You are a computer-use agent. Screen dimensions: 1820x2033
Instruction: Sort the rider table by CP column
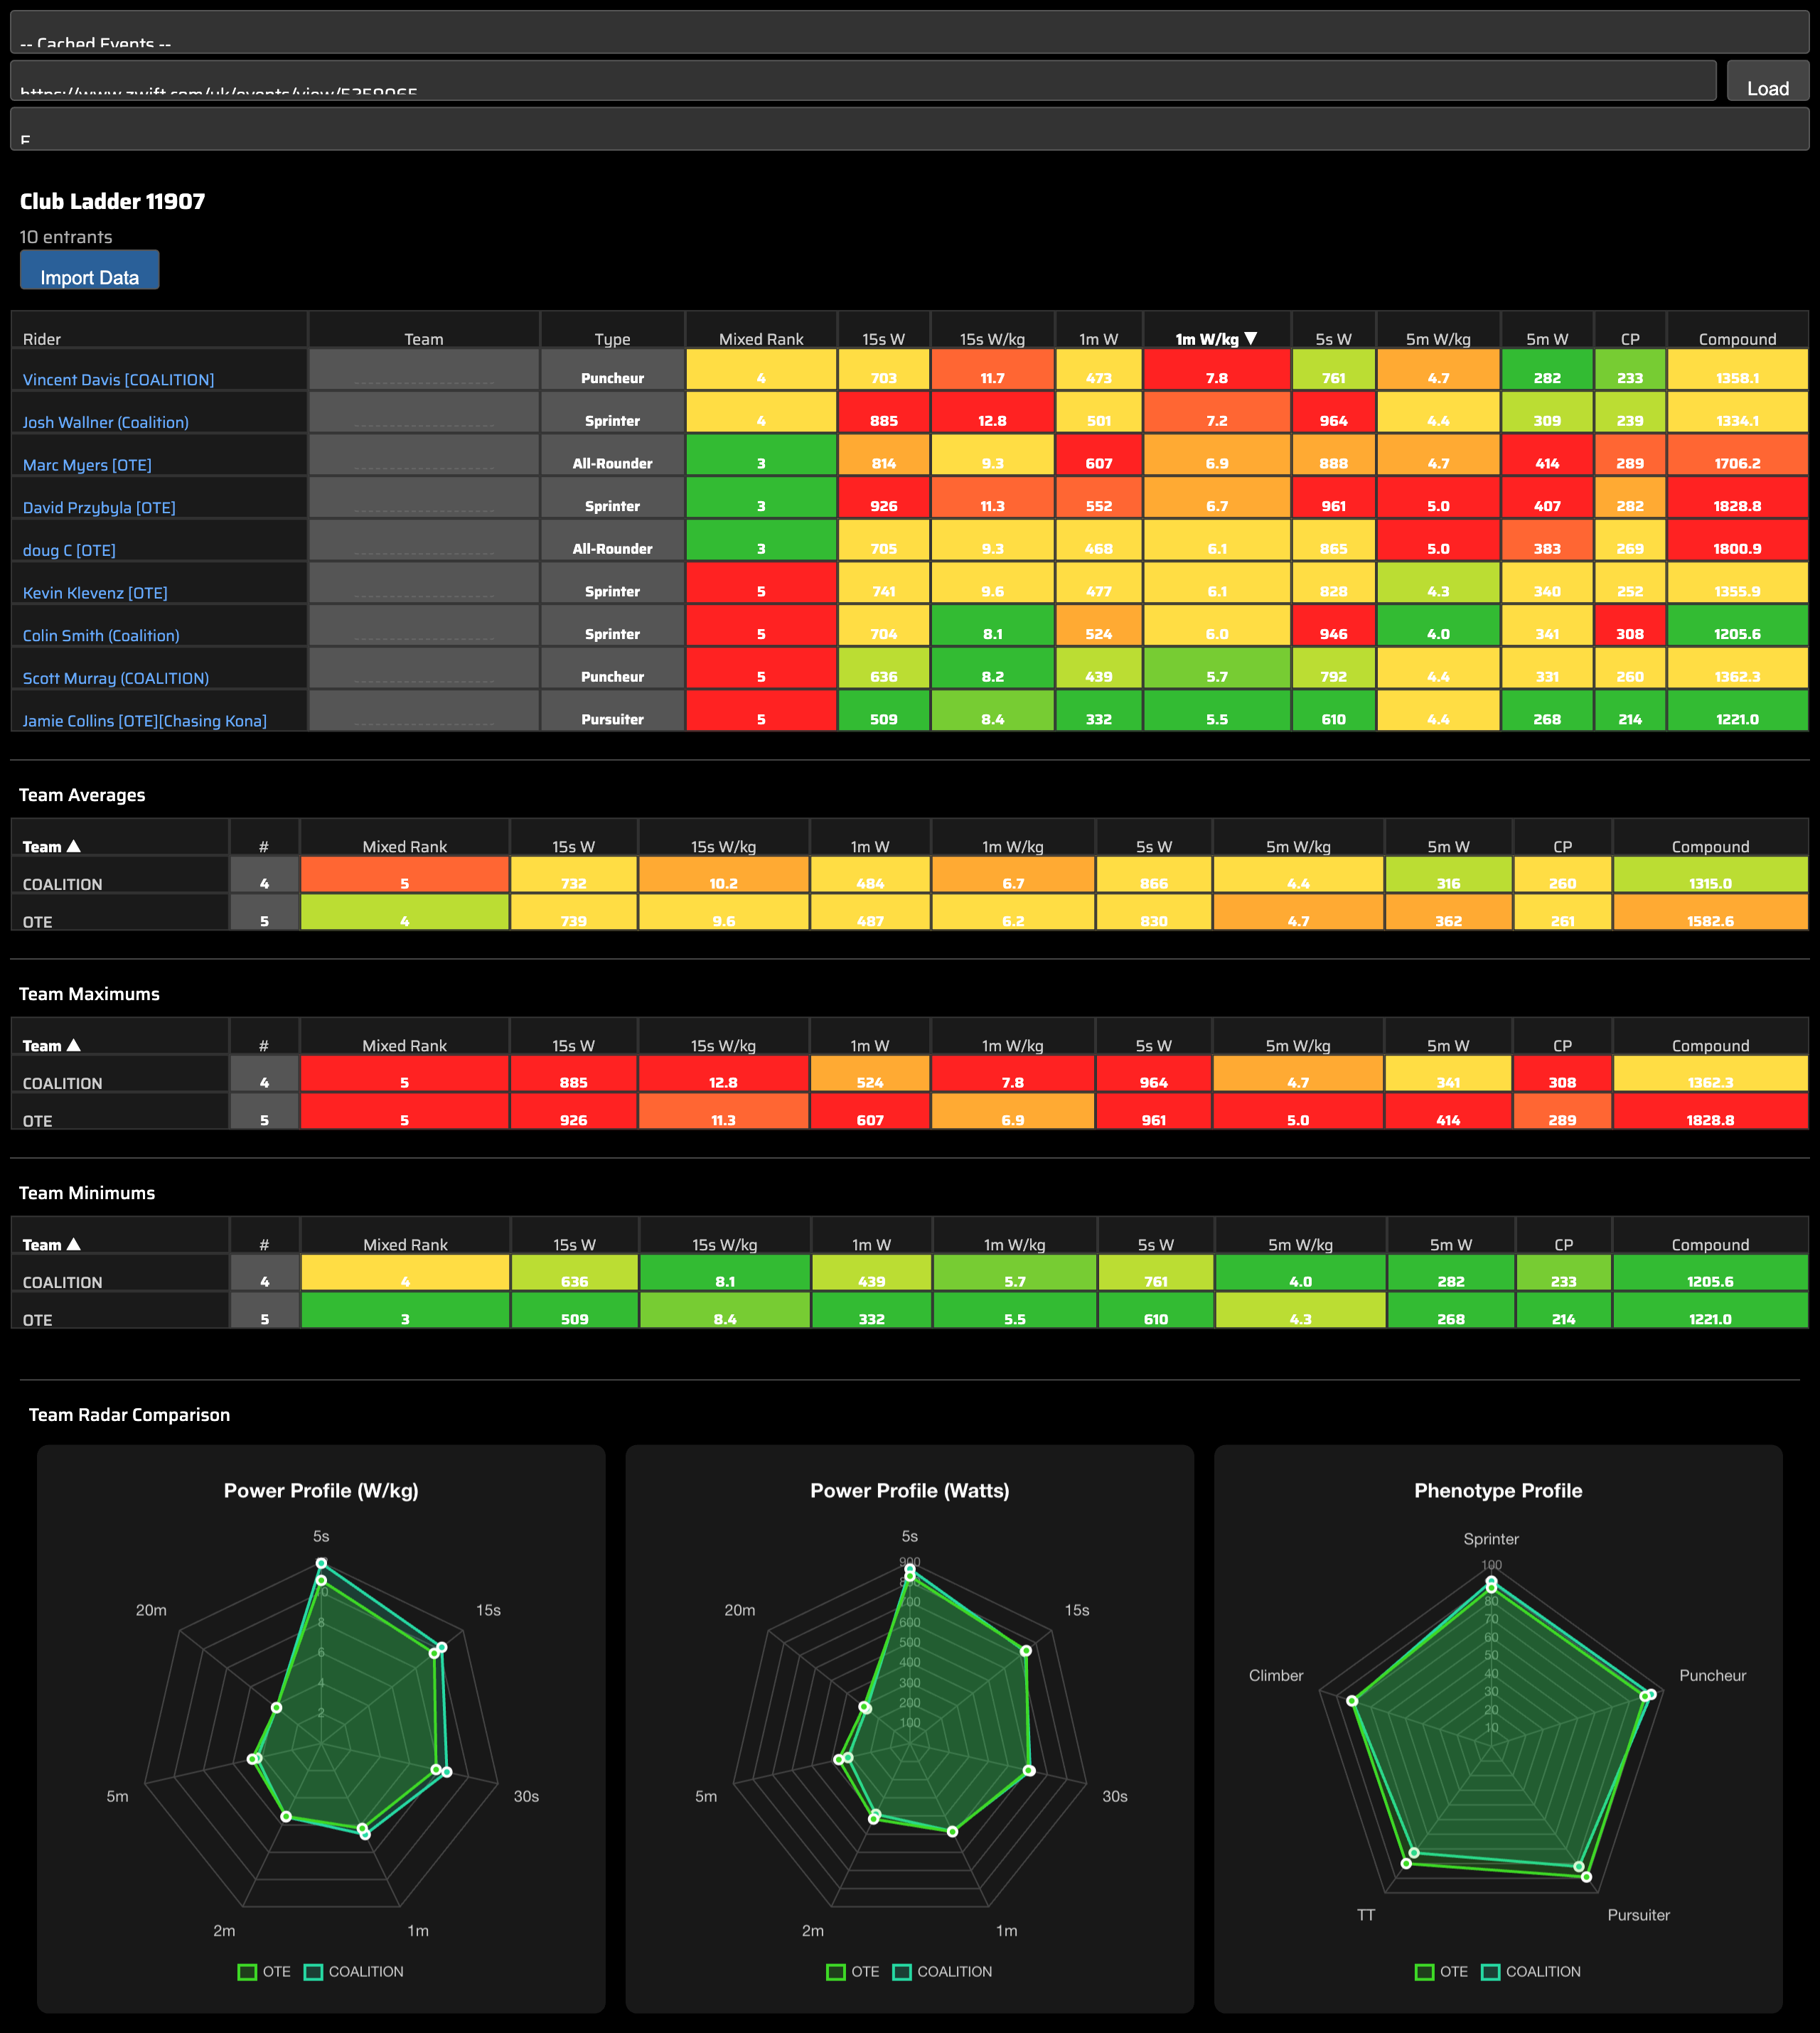(x=1630, y=338)
